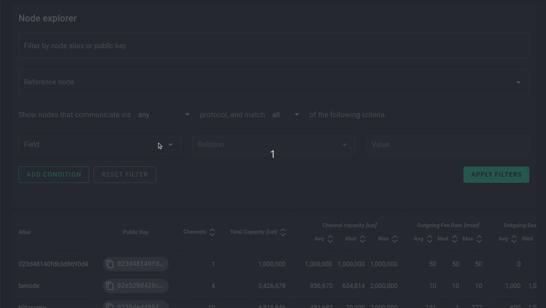Sort by median channel capacity

362,238
